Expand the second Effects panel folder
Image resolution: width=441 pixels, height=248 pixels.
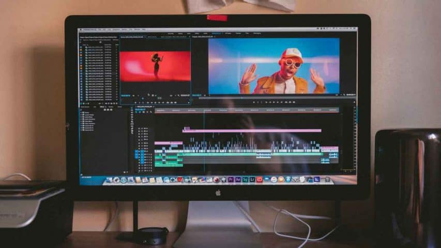coord(82,115)
